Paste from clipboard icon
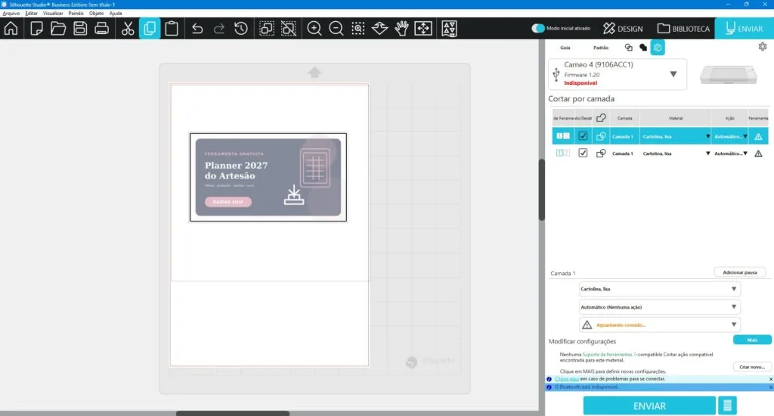774x416 pixels. coord(172,28)
